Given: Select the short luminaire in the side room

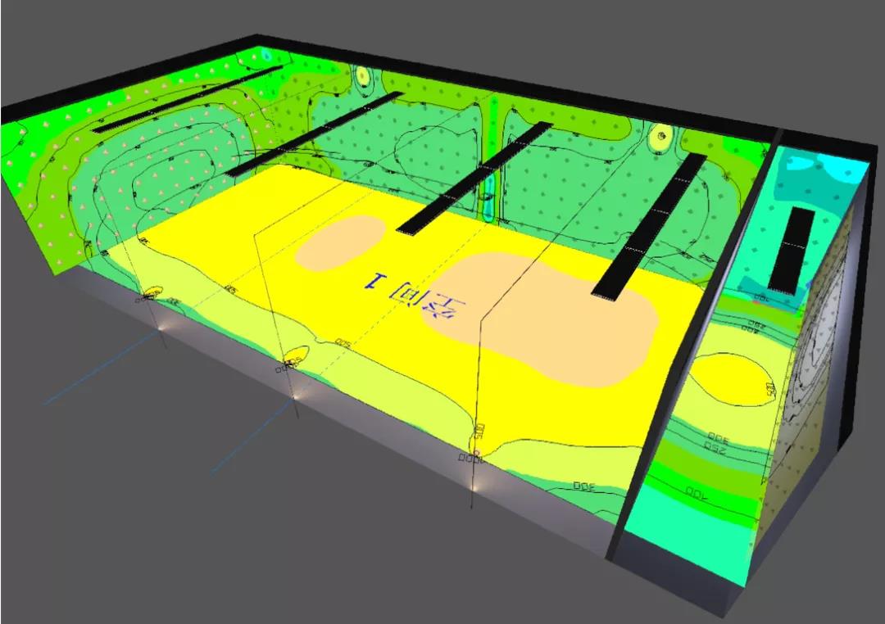Looking at the screenshot, I should pyautogui.click(x=792, y=250).
